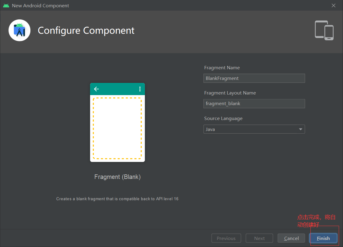Click the Android Studio logo icon
Image resolution: width=343 pixels, height=247 pixels.
19,30
